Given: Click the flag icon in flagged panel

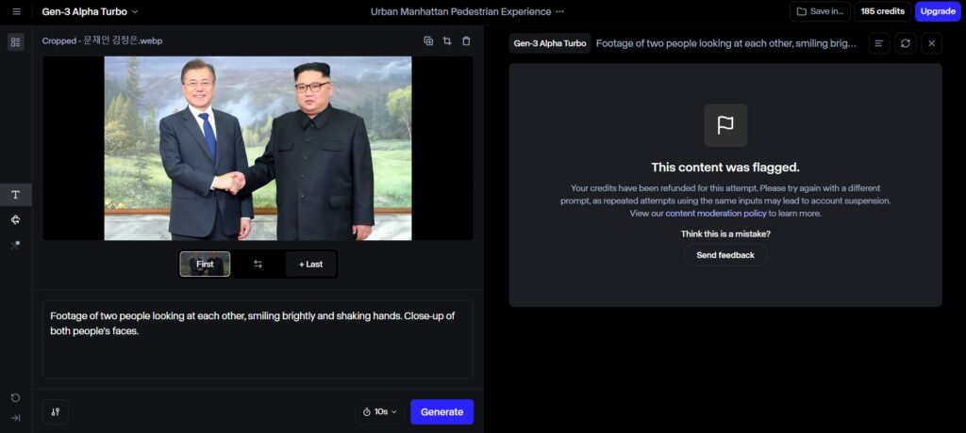Looking at the screenshot, I should tap(725, 125).
